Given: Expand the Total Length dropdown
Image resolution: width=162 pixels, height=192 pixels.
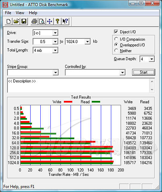Looking at the screenshot, I should [55, 50].
